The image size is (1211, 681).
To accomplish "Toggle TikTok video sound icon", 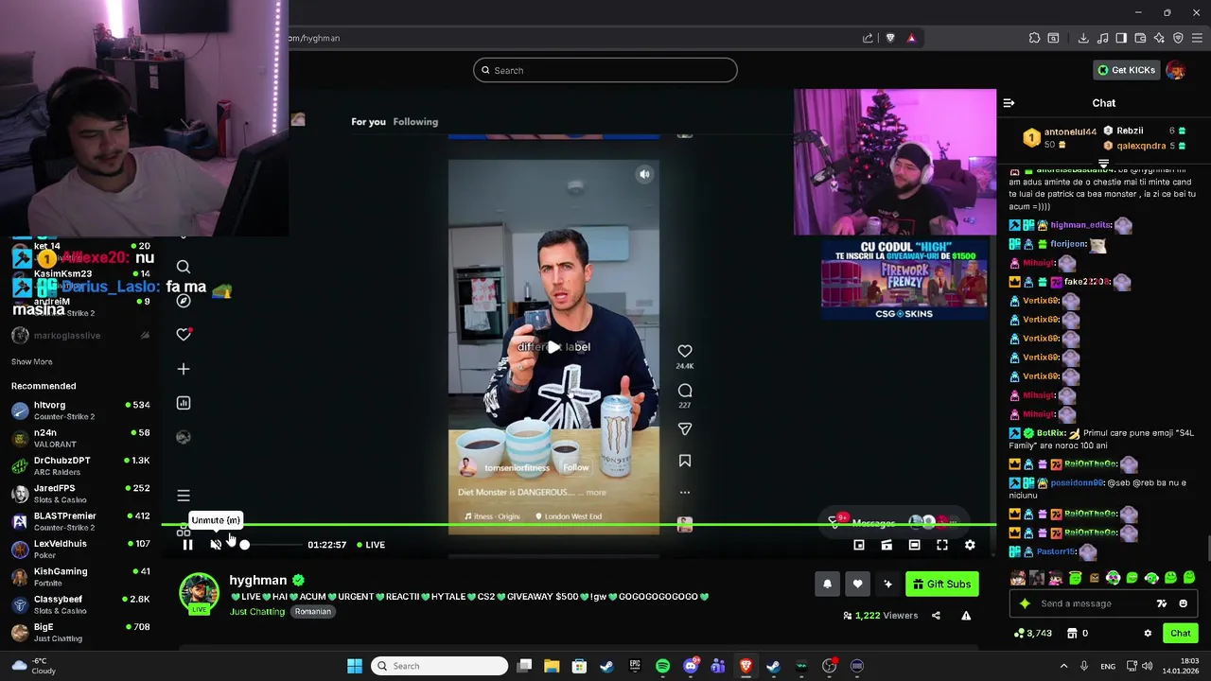I will click(x=644, y=174).
